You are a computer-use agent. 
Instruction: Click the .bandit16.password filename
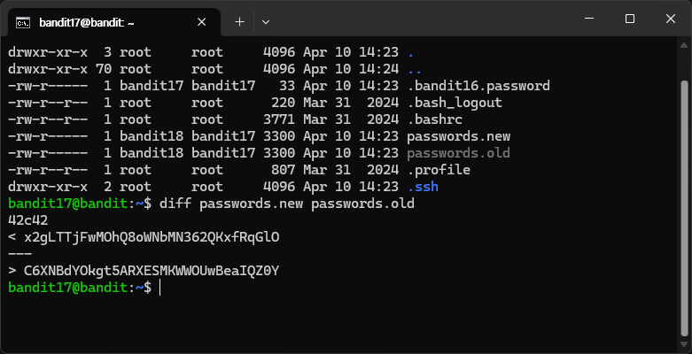click(x=478, y=86)
